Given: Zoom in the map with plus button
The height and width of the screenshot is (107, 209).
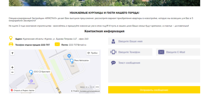Looking at the screenshot, I should (12, 68).
